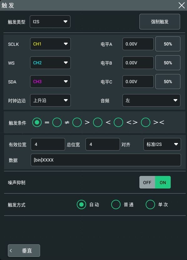Select the not-equal trigger condition

point(57,122)
